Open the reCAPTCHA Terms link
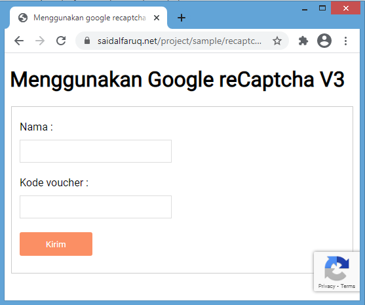This screenshot has width=365, height=305. click(x=348, y=286)
